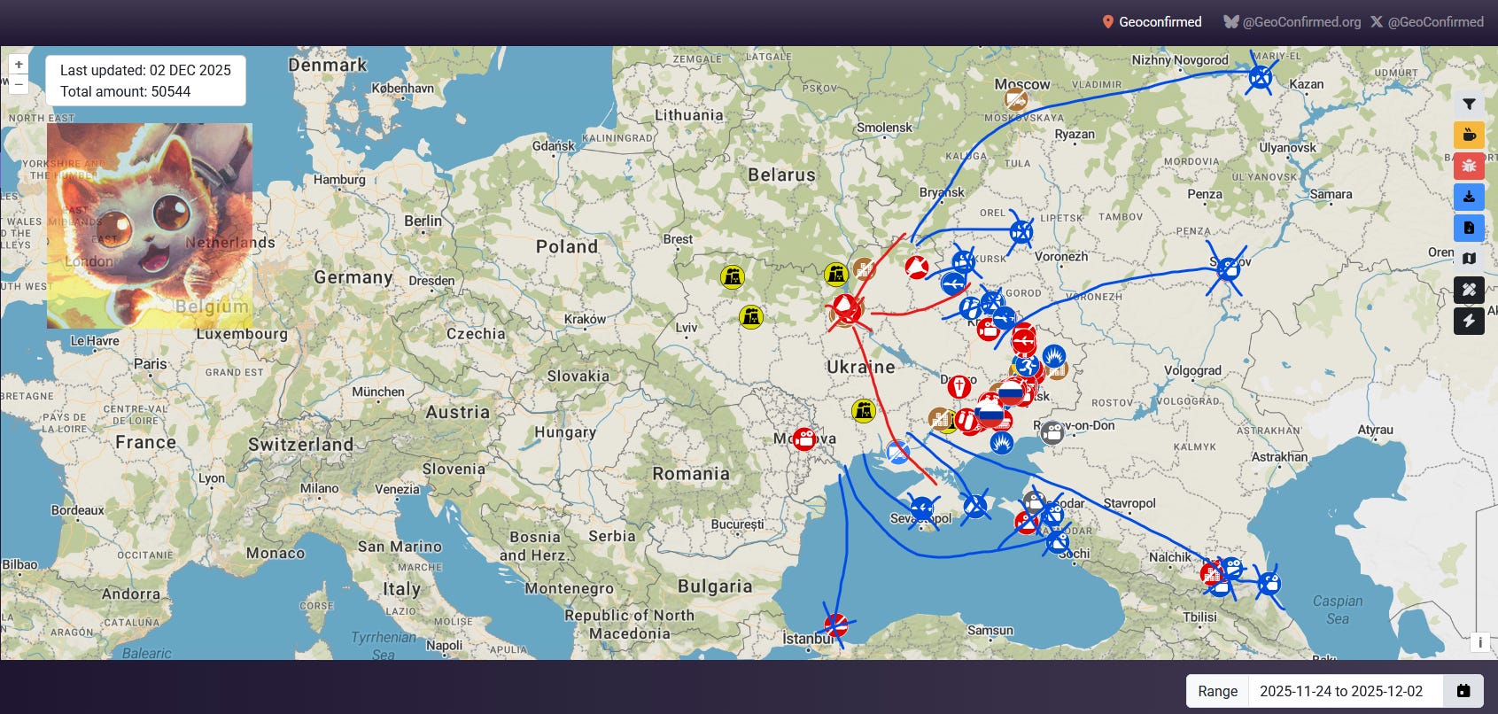Select the crossed red marker near Istanbul
Viewport: 1498px width, 714px height.
tap(835, 625)
